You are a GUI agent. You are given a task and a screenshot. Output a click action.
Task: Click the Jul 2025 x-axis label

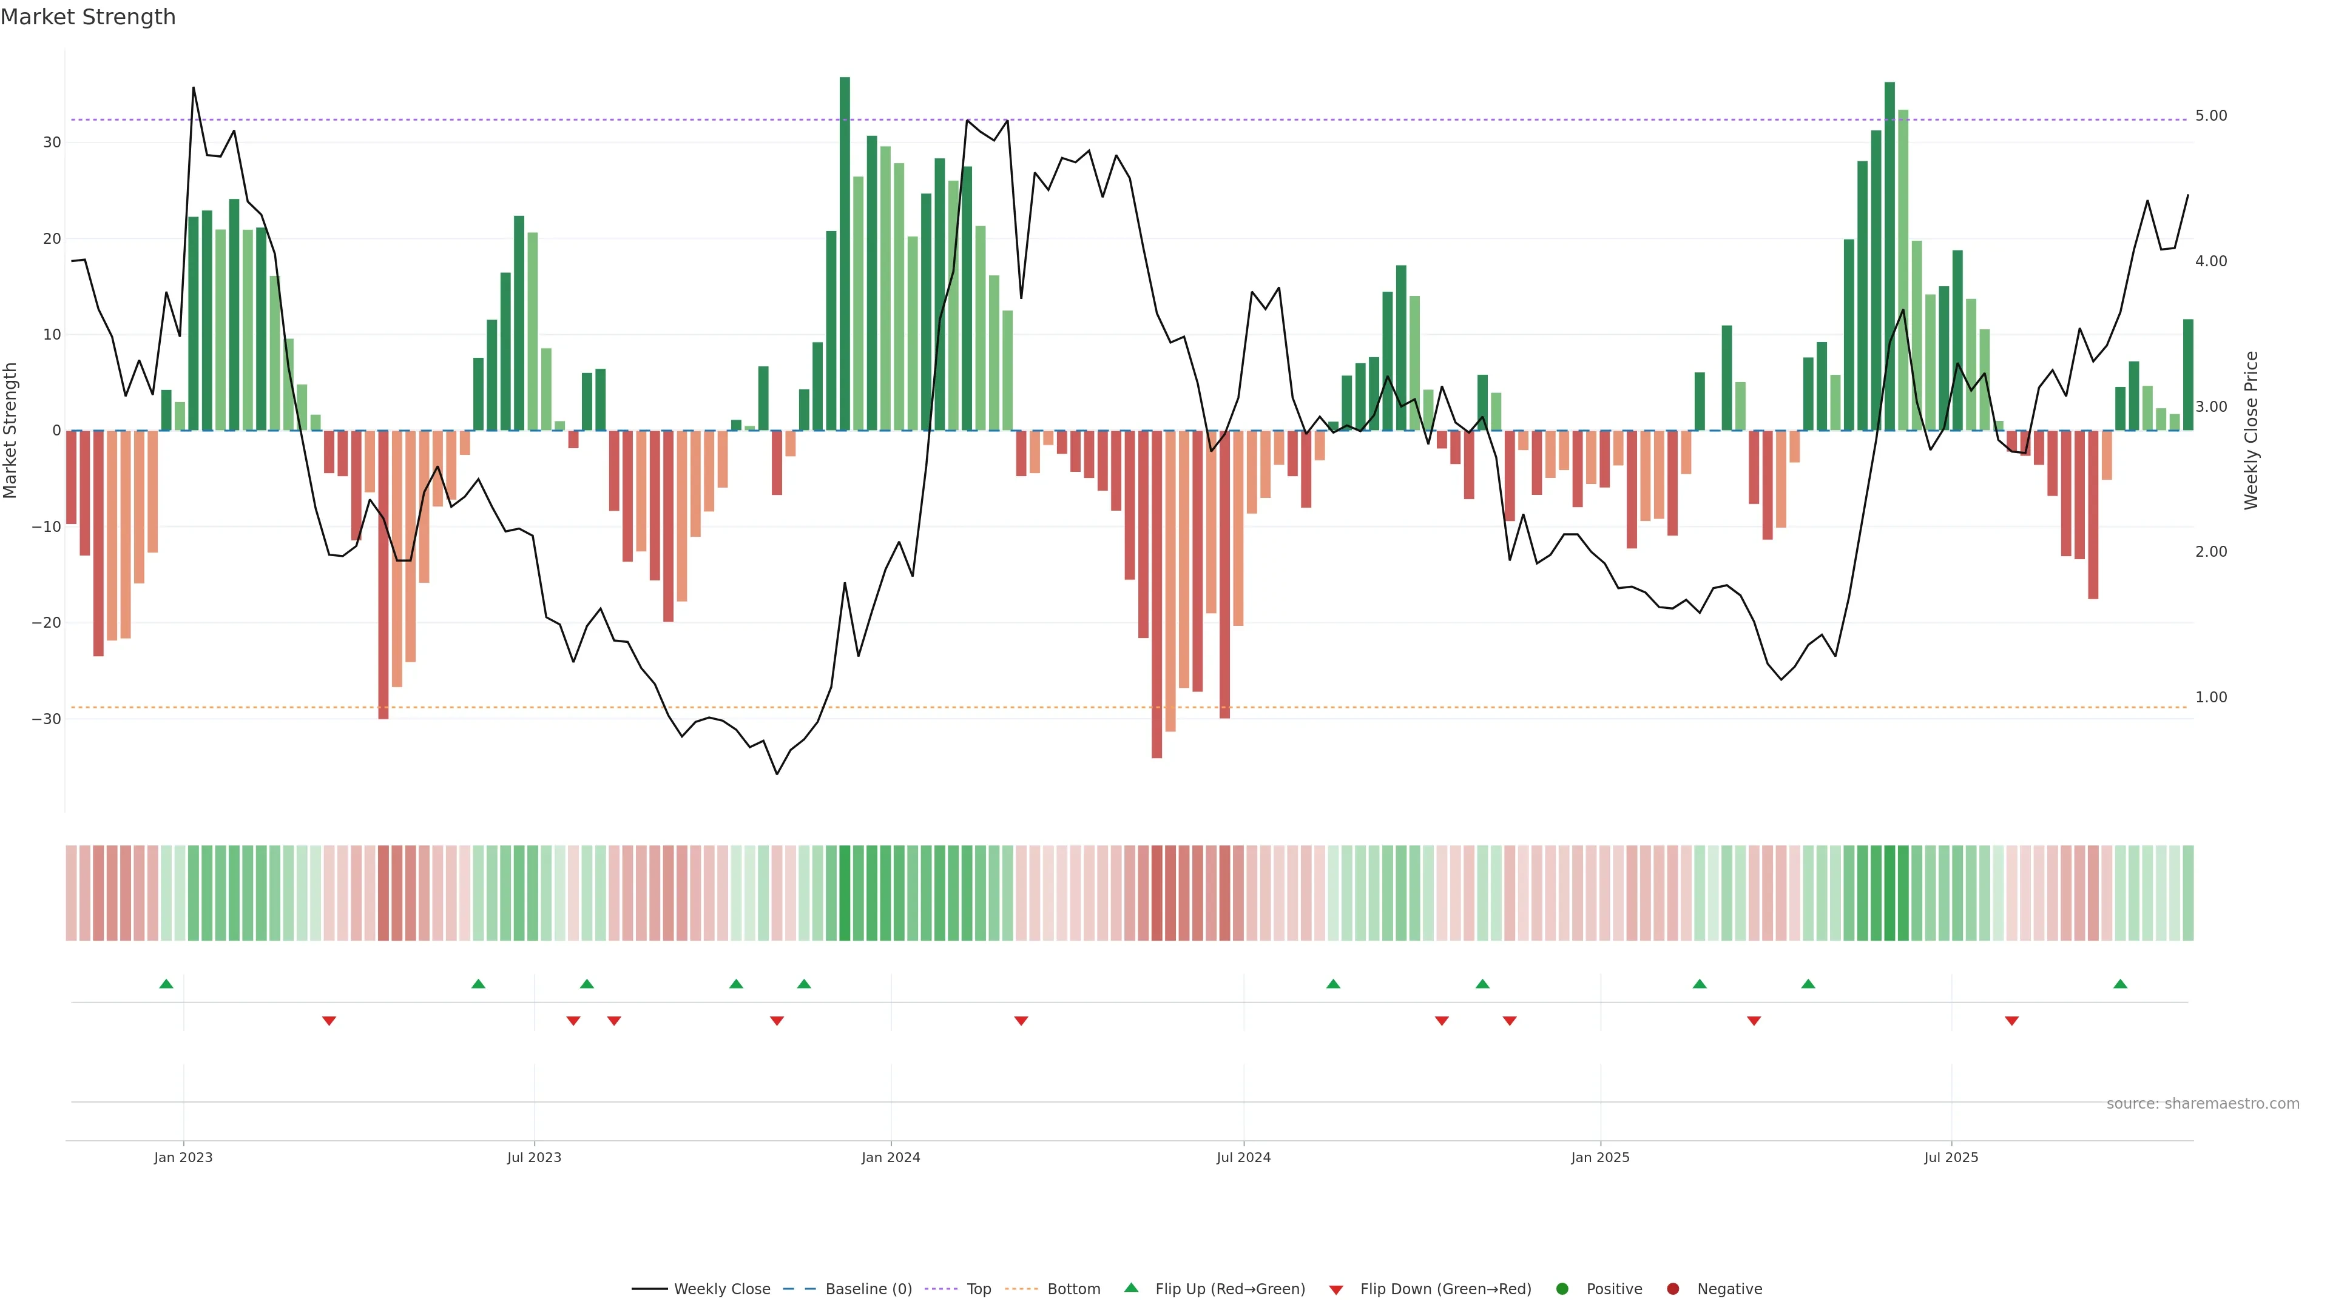coord(1951,1157)
